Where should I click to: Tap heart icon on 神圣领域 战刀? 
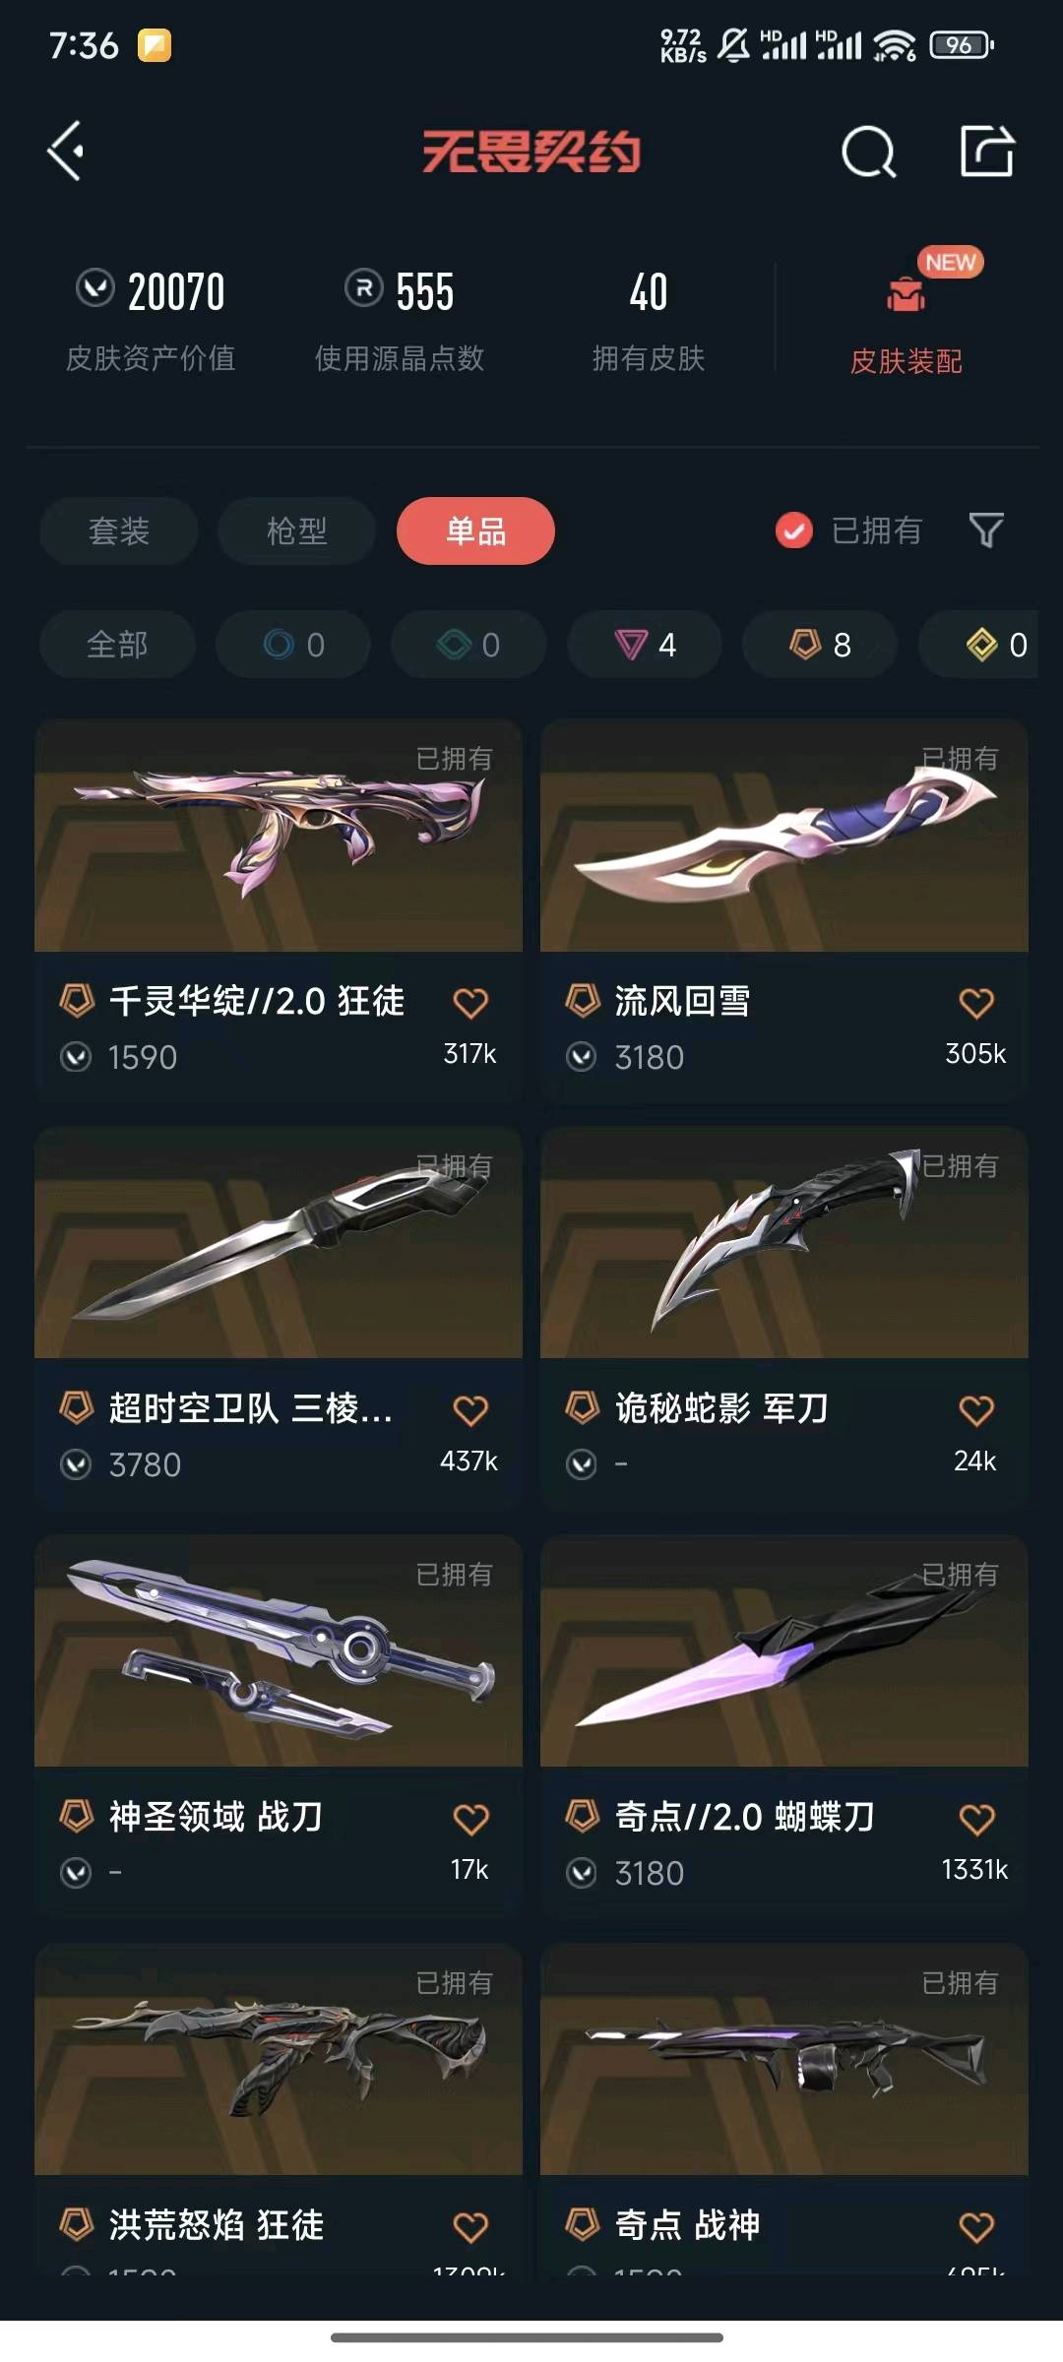coord(470,1819)
